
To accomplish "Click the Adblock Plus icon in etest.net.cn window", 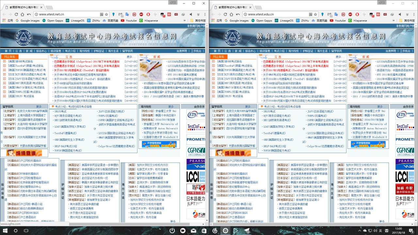I will (141, 14).
